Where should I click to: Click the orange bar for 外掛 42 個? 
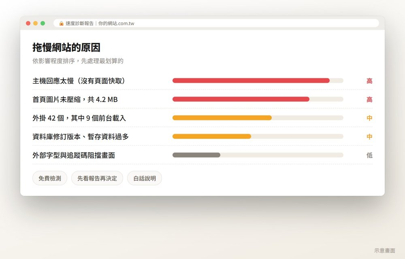[222, 118]
